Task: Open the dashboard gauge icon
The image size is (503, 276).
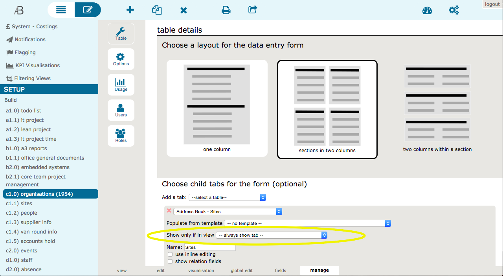Action: (x=427, y=10)
